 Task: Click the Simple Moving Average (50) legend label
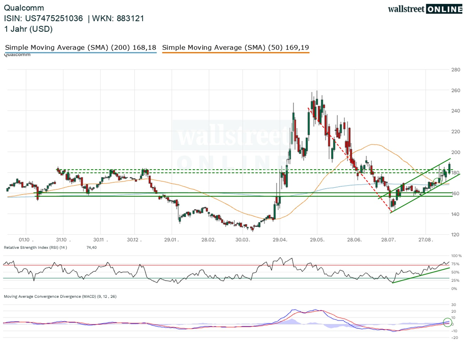click(x=236, y=47)
